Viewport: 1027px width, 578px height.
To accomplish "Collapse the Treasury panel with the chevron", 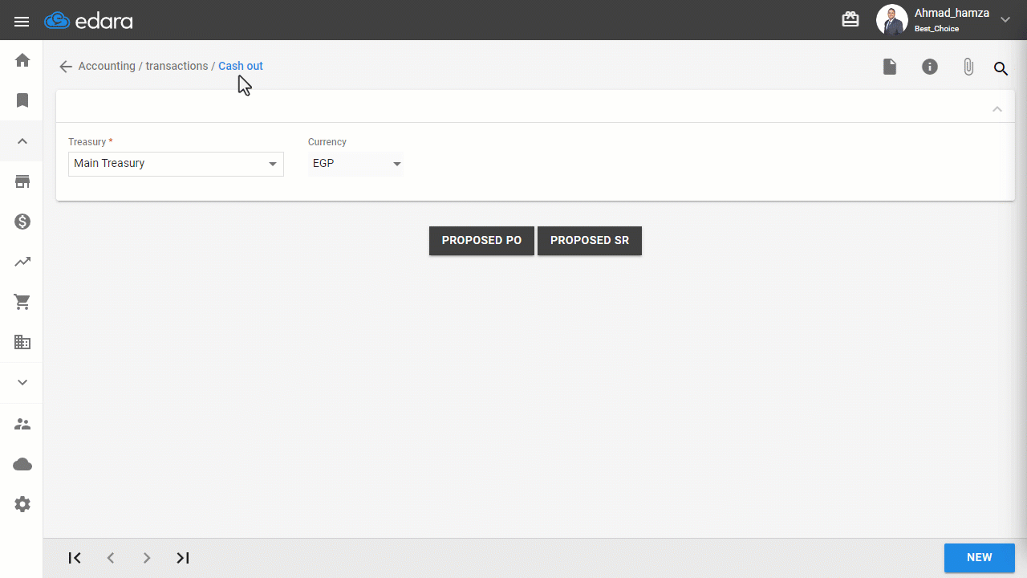I will point(997,109).
